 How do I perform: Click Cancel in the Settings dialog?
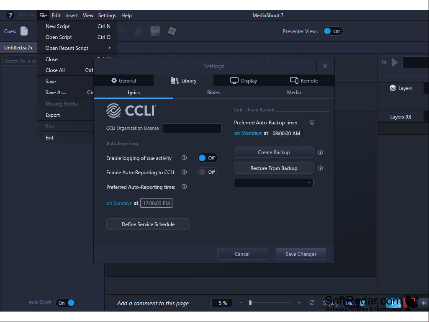pyautogui.click(x=242, y=254)
